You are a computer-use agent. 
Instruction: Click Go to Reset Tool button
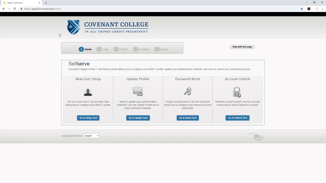coord(188,118)
